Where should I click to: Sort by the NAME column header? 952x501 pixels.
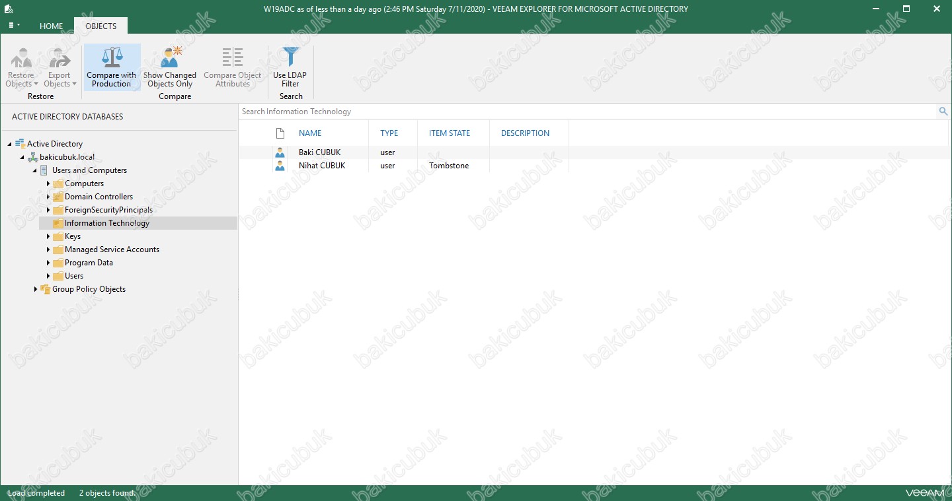coord(310,133)
